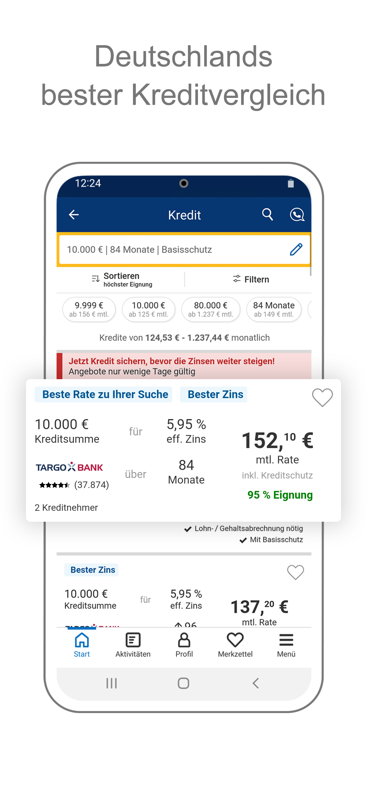Tap the back arrow in the Kredit header
367x795 pixels.
(x=74, y=214)
